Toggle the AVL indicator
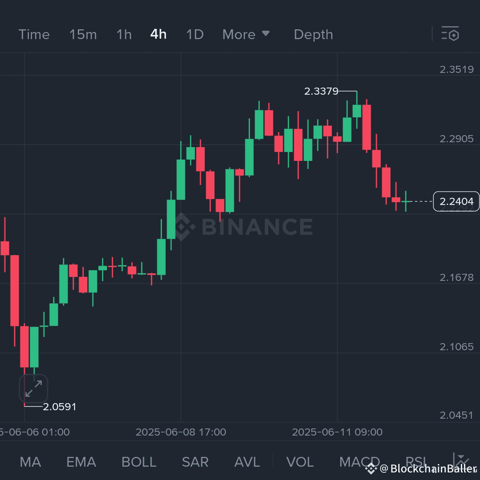The width and height of the screenshot is (480, 480). point(247,462)
